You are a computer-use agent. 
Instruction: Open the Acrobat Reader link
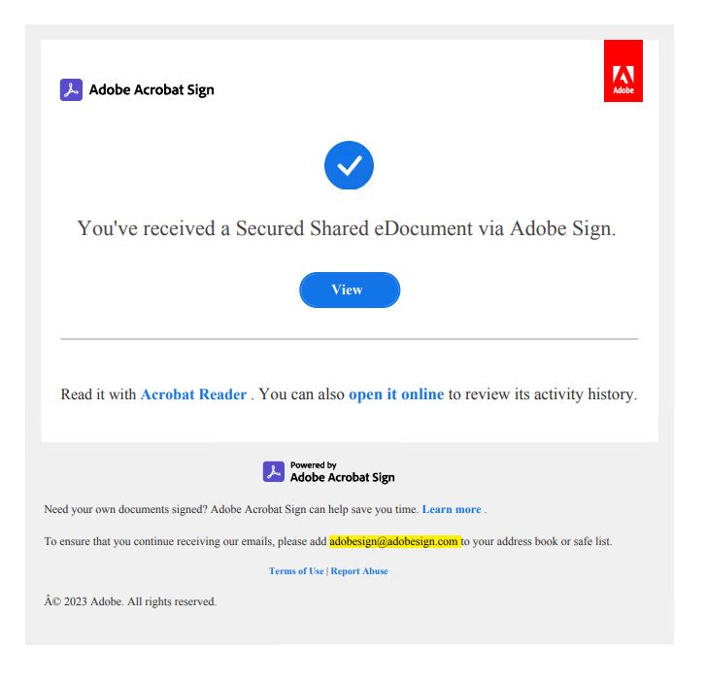coord(193,394)
